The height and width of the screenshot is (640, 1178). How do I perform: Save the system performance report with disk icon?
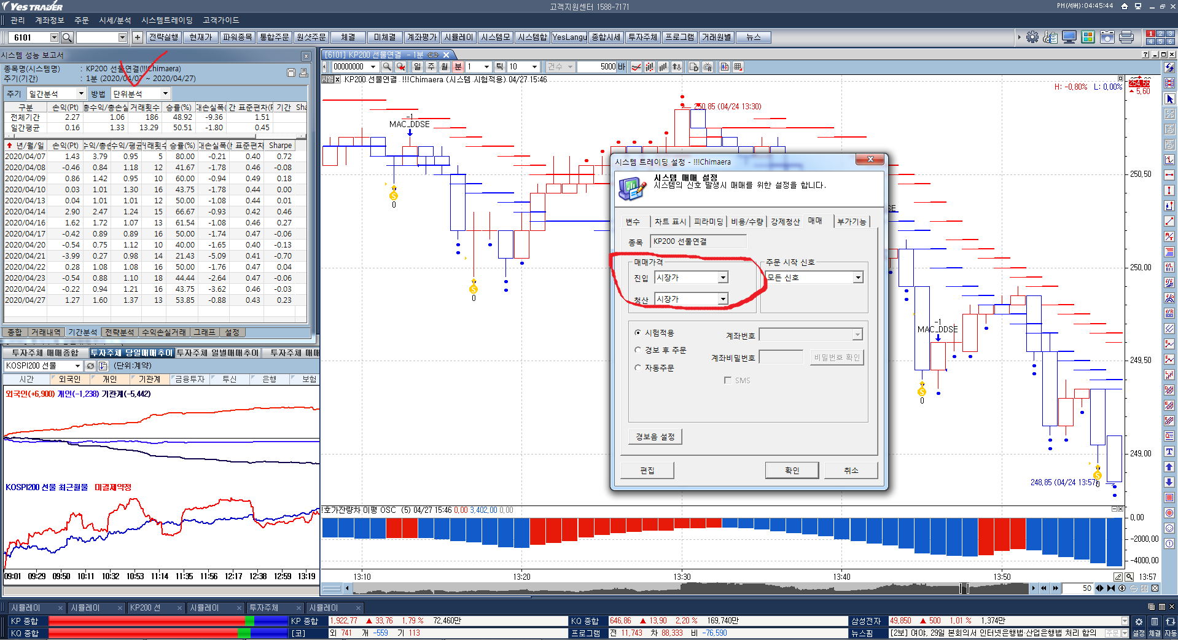pyautogui.click(x=291, y=72)
